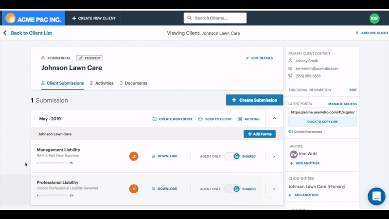Download the Professional Liability form
Screen dimensions: 389x219
(164, 189)
